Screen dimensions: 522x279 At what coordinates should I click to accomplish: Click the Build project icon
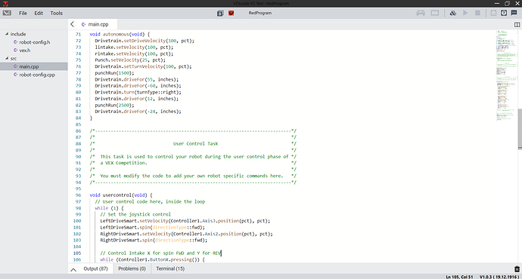[452, 13]
